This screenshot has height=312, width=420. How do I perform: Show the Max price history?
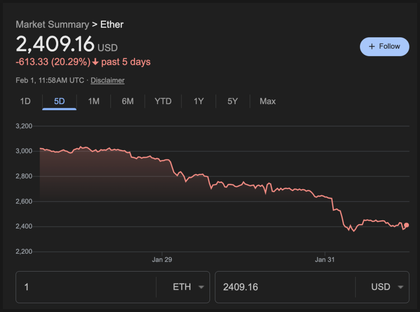[267, 101]
